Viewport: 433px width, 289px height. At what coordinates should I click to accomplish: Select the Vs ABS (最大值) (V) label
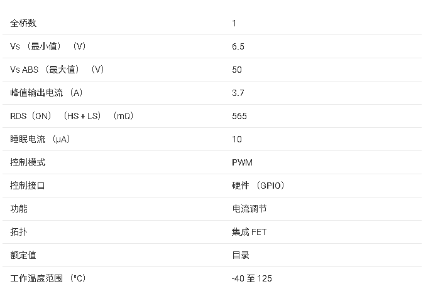pyautogui.click(x=57, y=70)
